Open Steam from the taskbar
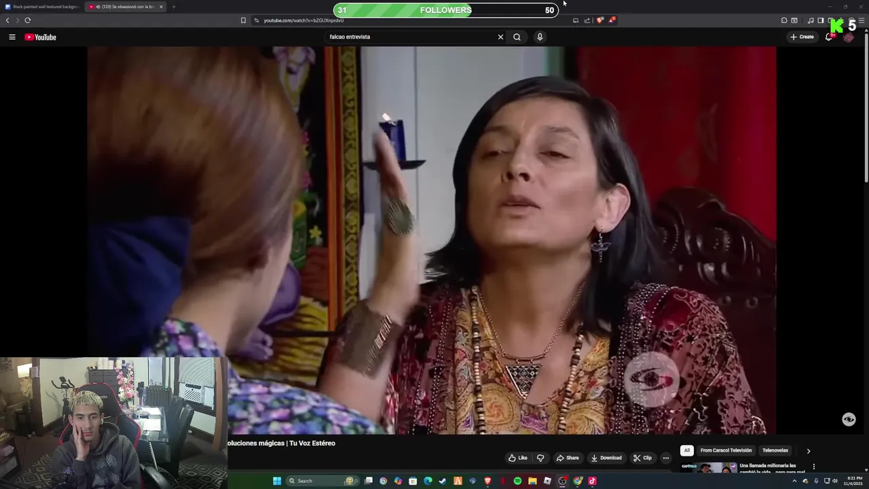 pyautogui.click(x=443, y=481)
